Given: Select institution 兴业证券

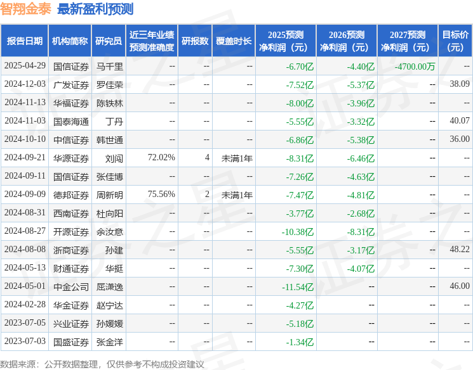Looking at the screenshot, I should pos(71,323).
